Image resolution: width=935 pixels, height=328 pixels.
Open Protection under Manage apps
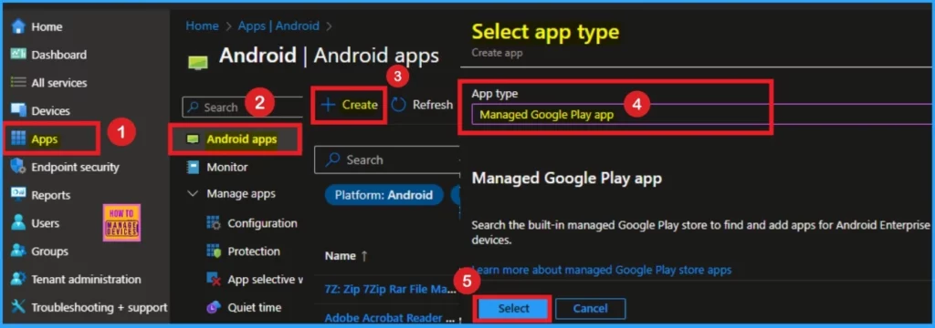(x=254, y=251)
